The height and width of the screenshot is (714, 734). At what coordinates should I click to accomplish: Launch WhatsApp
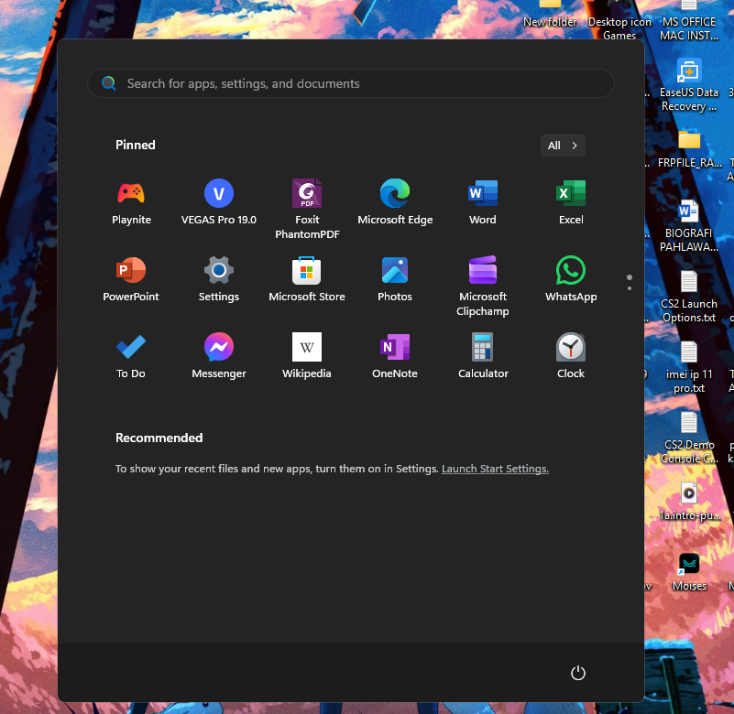571,279
